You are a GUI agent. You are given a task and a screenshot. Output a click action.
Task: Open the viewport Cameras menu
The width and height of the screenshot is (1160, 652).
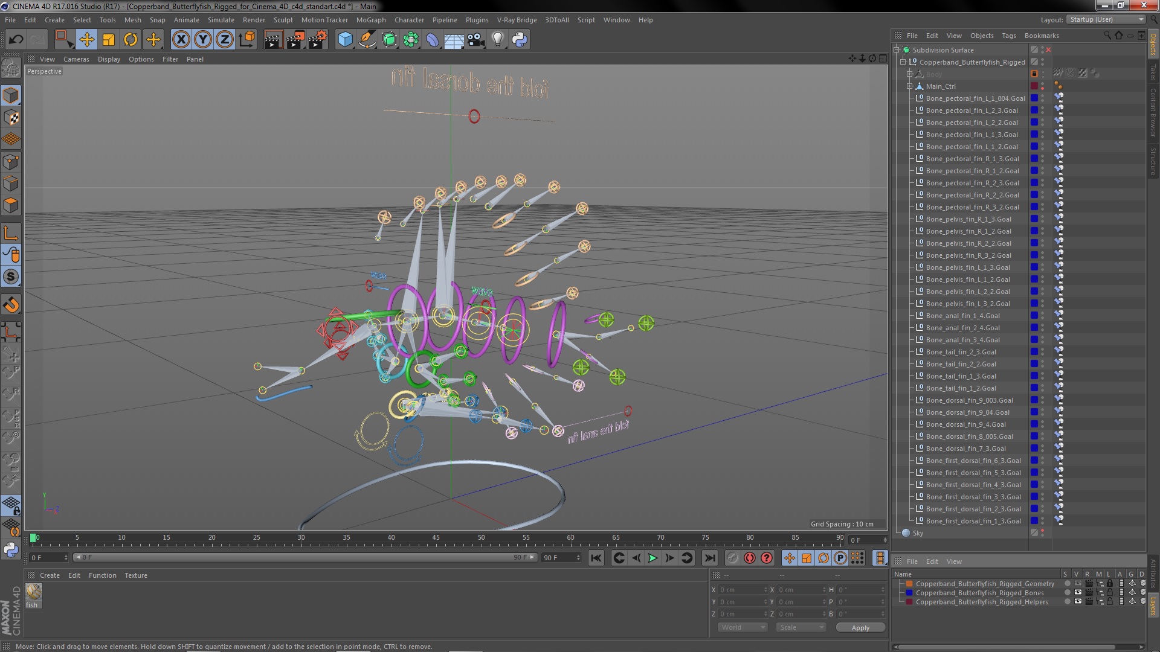[76, 59]
